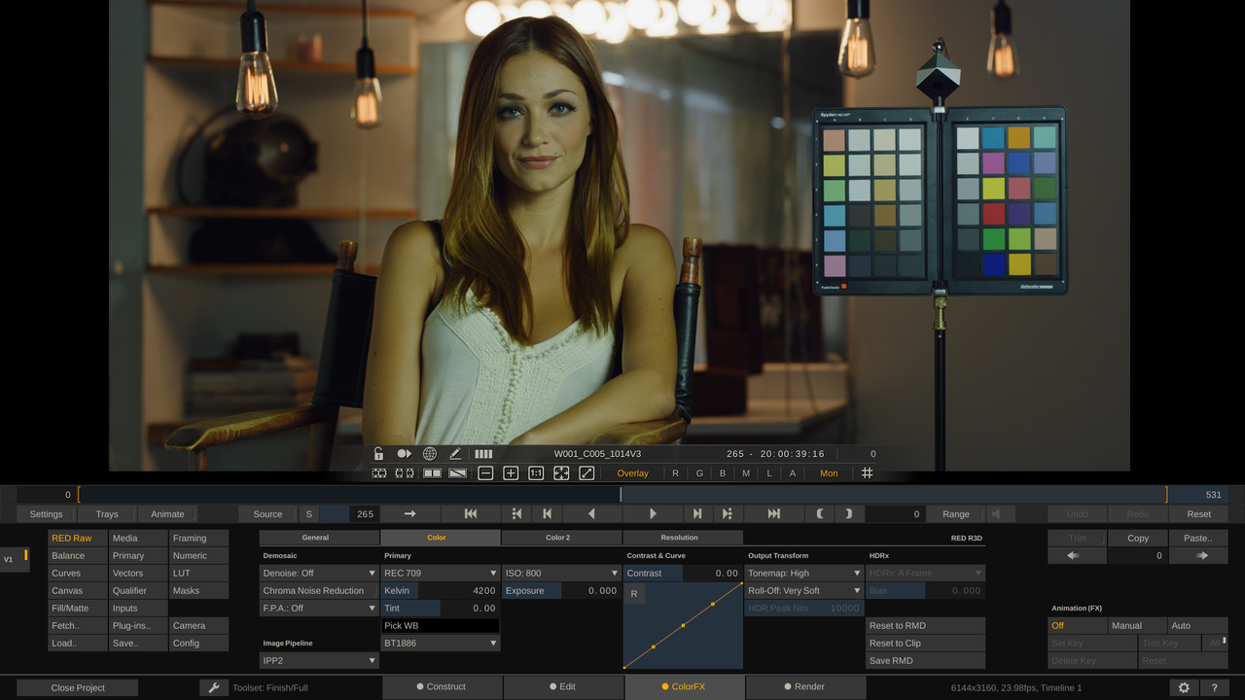Go to the first frame
The height and width of the screenshot is (700, 1245).
tap(471, 514)
